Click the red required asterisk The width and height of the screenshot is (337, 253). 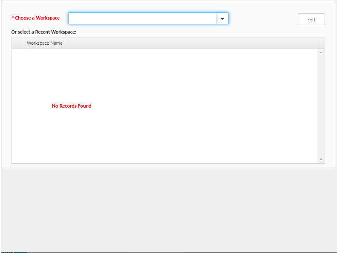(x=13, y=18)
